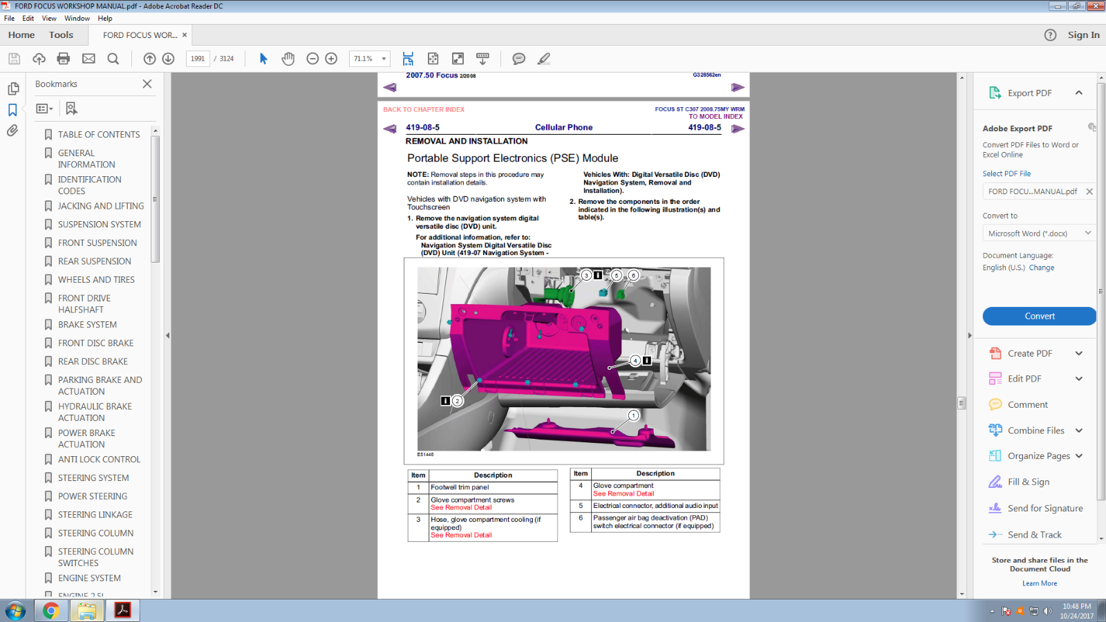Collapse the left navigation pane arrow
Image resolution: width=1106 pixels, height=622 pixels.
click(x=167, y=335)
